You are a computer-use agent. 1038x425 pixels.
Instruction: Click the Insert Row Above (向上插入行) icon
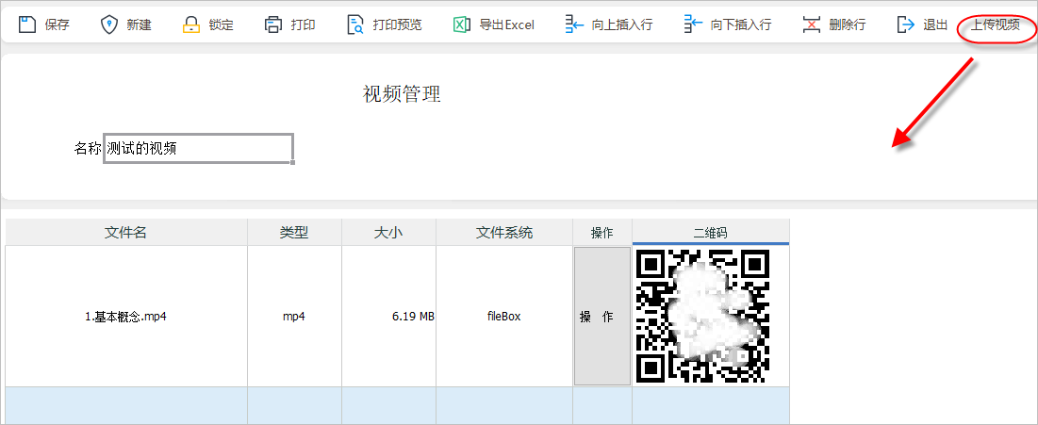[574, 25]
